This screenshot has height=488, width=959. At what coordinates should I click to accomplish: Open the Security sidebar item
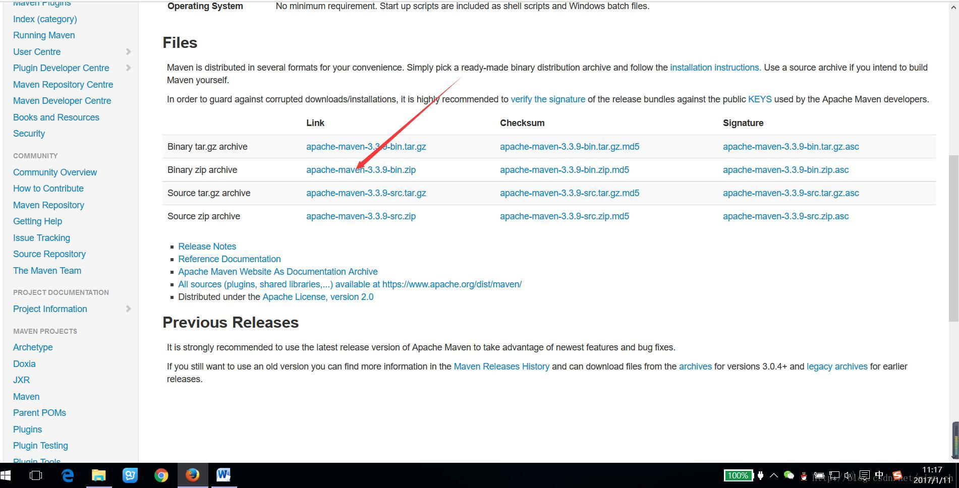pos(29,134)
